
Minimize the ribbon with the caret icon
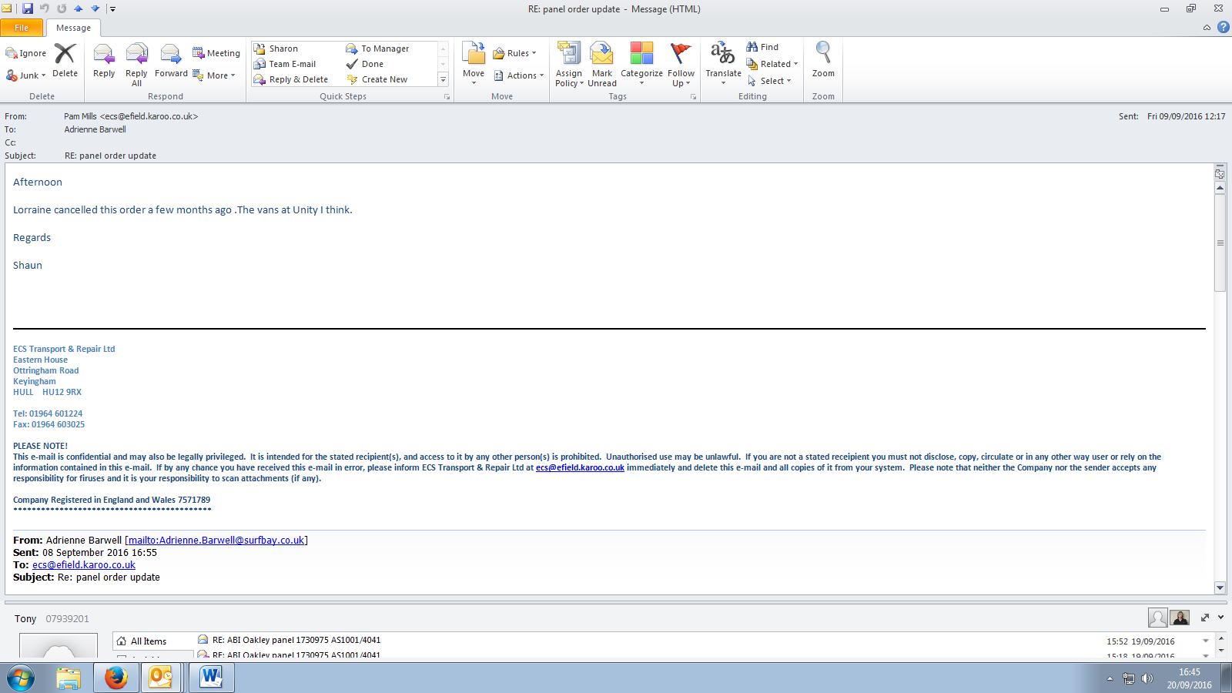pos(1207,28)
